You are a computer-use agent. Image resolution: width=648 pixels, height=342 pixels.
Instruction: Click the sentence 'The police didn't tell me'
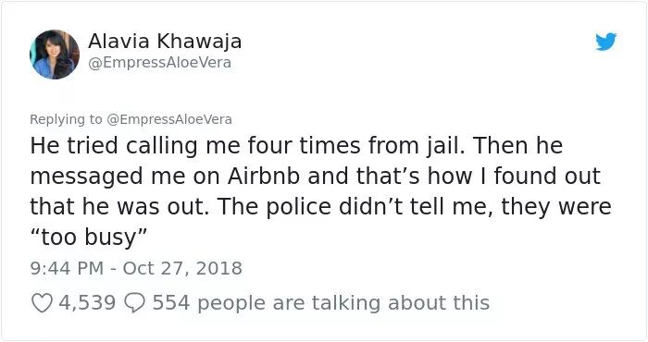pos(350,206)
